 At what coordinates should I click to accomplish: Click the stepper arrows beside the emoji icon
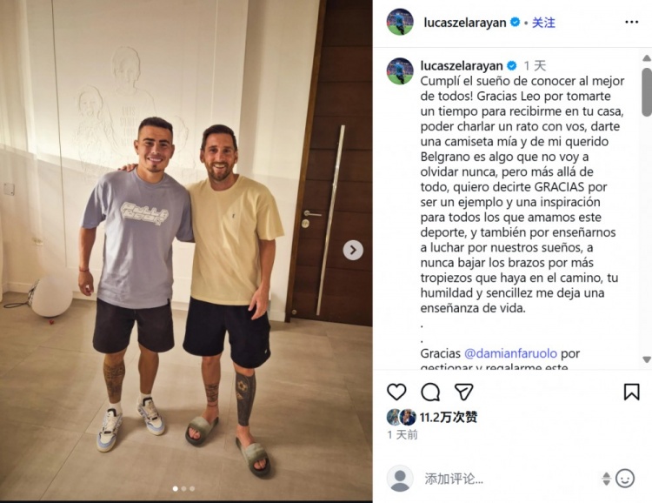click(x=606, y=479)
